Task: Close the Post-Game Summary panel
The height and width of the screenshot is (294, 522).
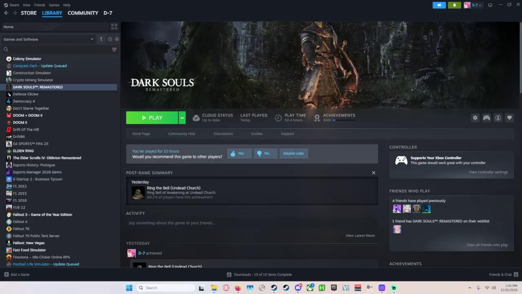Action: (x=374, y=173)
